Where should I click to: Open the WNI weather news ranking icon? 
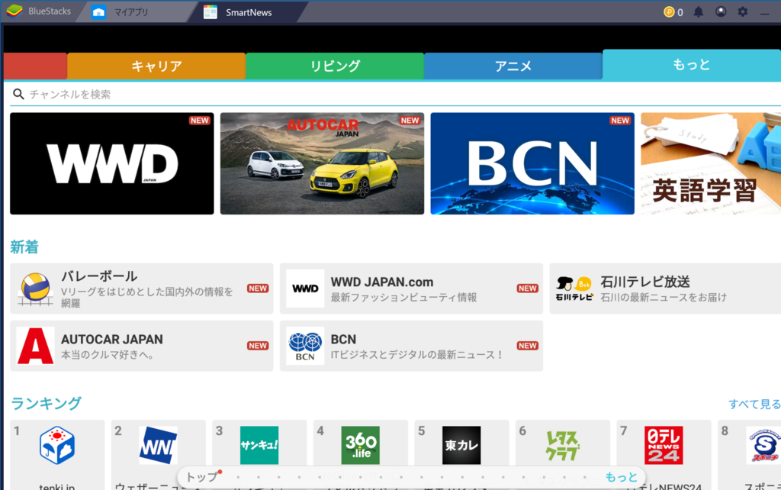click(x=159, y=445)
